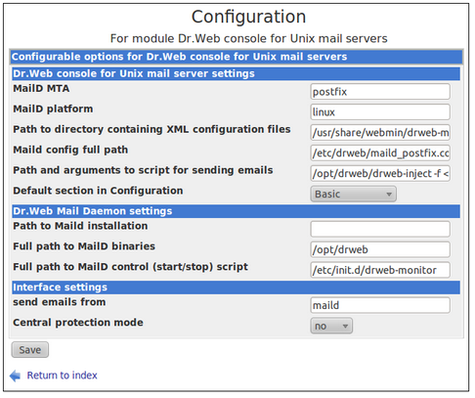The image size is (475, 398).
Task: Click the 'For module Dr.Web console' subtitle
Action: 248,38
